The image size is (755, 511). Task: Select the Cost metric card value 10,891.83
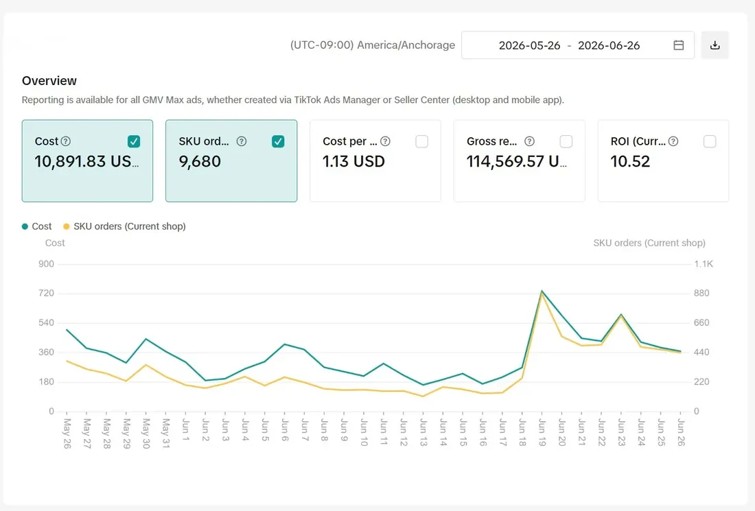pyautogui.click(x=86, y=161)
